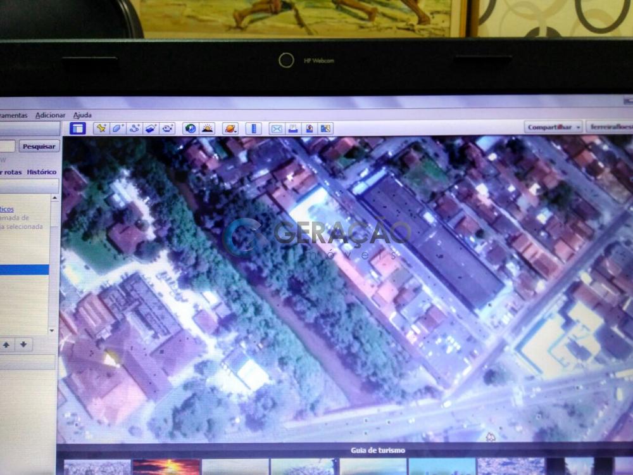Viewport: 633px width, 475px height.
Task: Select the Ruler measurement tool
Action: (x=253, y=129)
